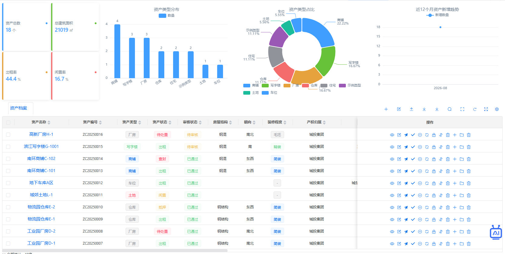
Task: Tick the select-all checkbox in table header
Action: click(x=8, y=122)
